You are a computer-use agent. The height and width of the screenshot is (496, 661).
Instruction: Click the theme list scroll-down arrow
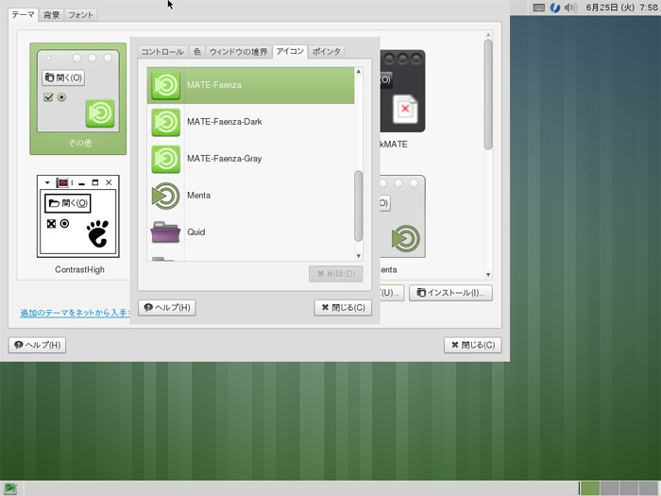[x=488, y=275]
